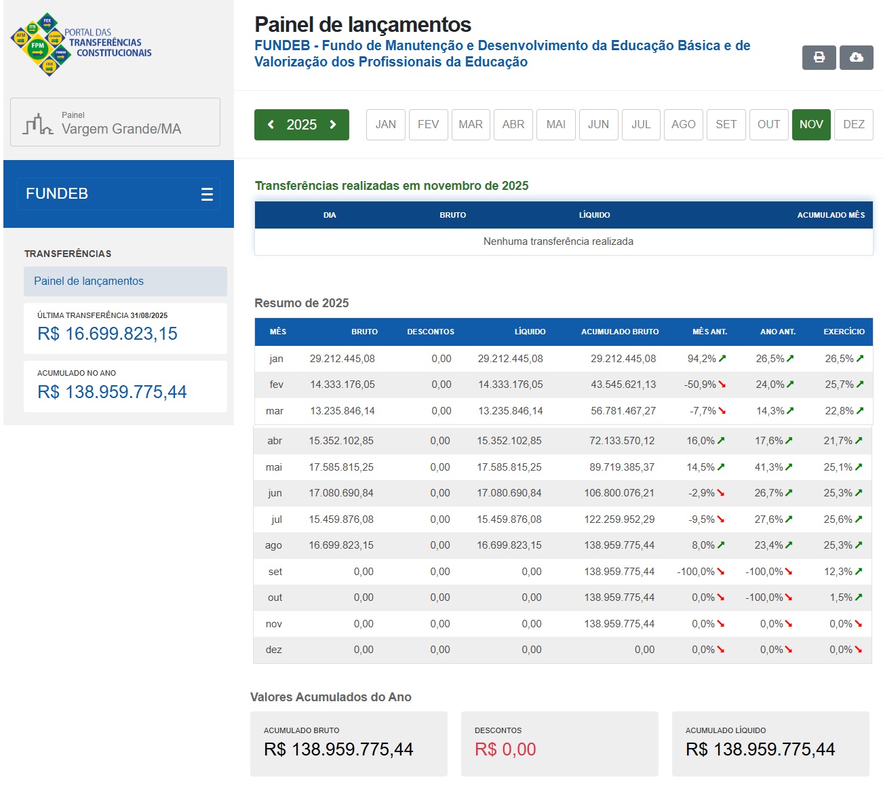
Task: Click the Portal das Transferências Constitucionais logo
Action: point(81,43)
